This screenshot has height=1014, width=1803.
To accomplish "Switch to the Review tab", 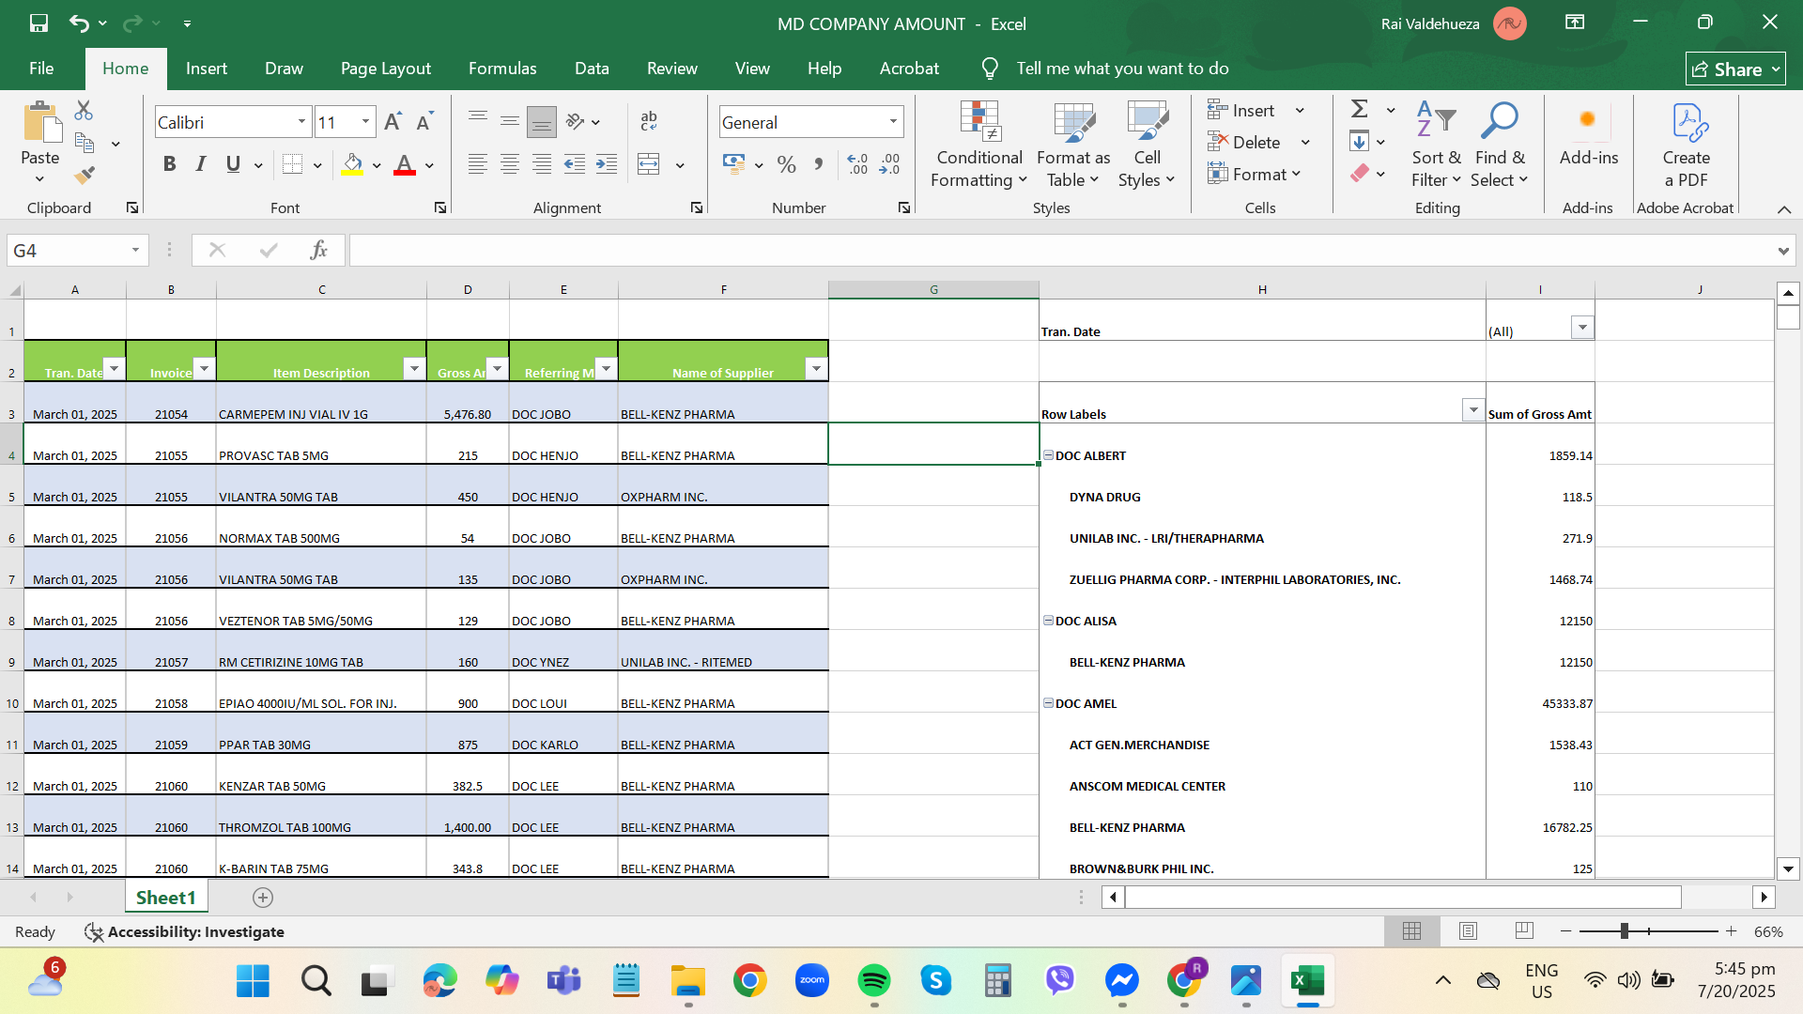I will [x=672, y=69].
